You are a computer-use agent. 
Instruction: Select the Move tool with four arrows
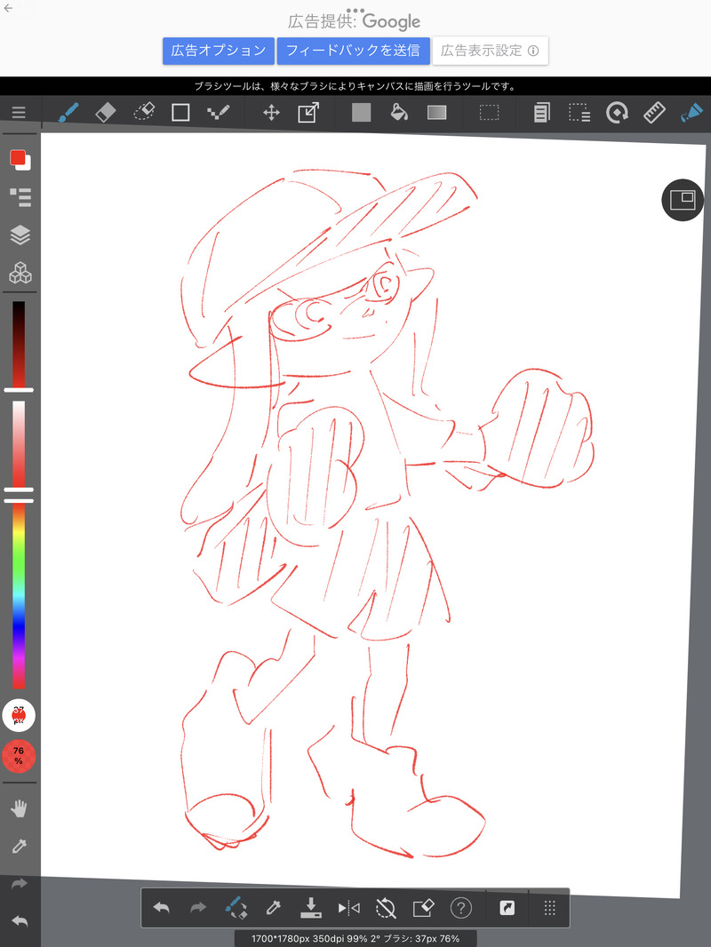(x=271, y=112)
